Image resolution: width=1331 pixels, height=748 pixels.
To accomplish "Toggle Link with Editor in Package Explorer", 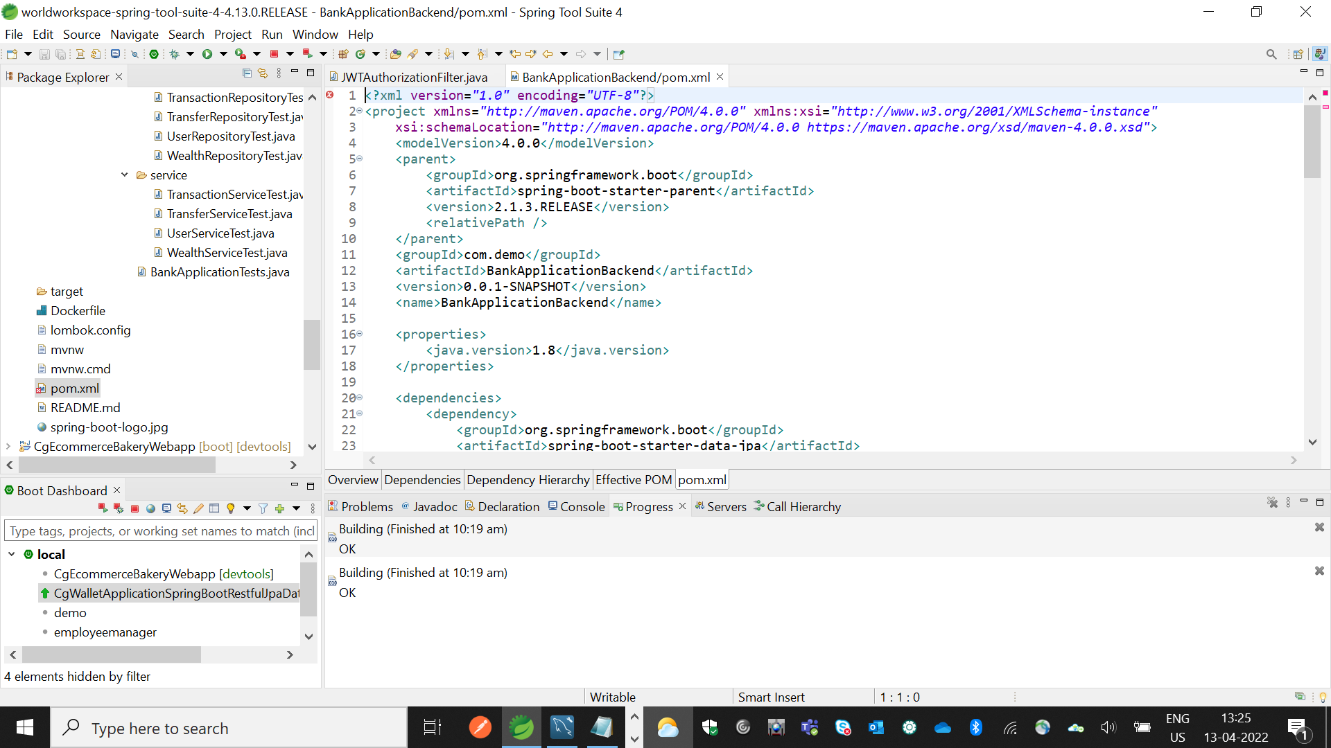I will pos(262,73).
